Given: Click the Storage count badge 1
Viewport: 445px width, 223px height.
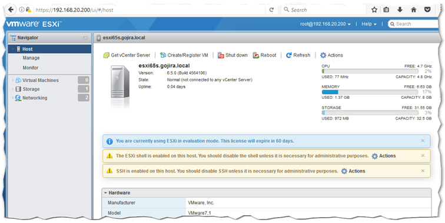Looking at the screenshot, I should click(84, 89).
